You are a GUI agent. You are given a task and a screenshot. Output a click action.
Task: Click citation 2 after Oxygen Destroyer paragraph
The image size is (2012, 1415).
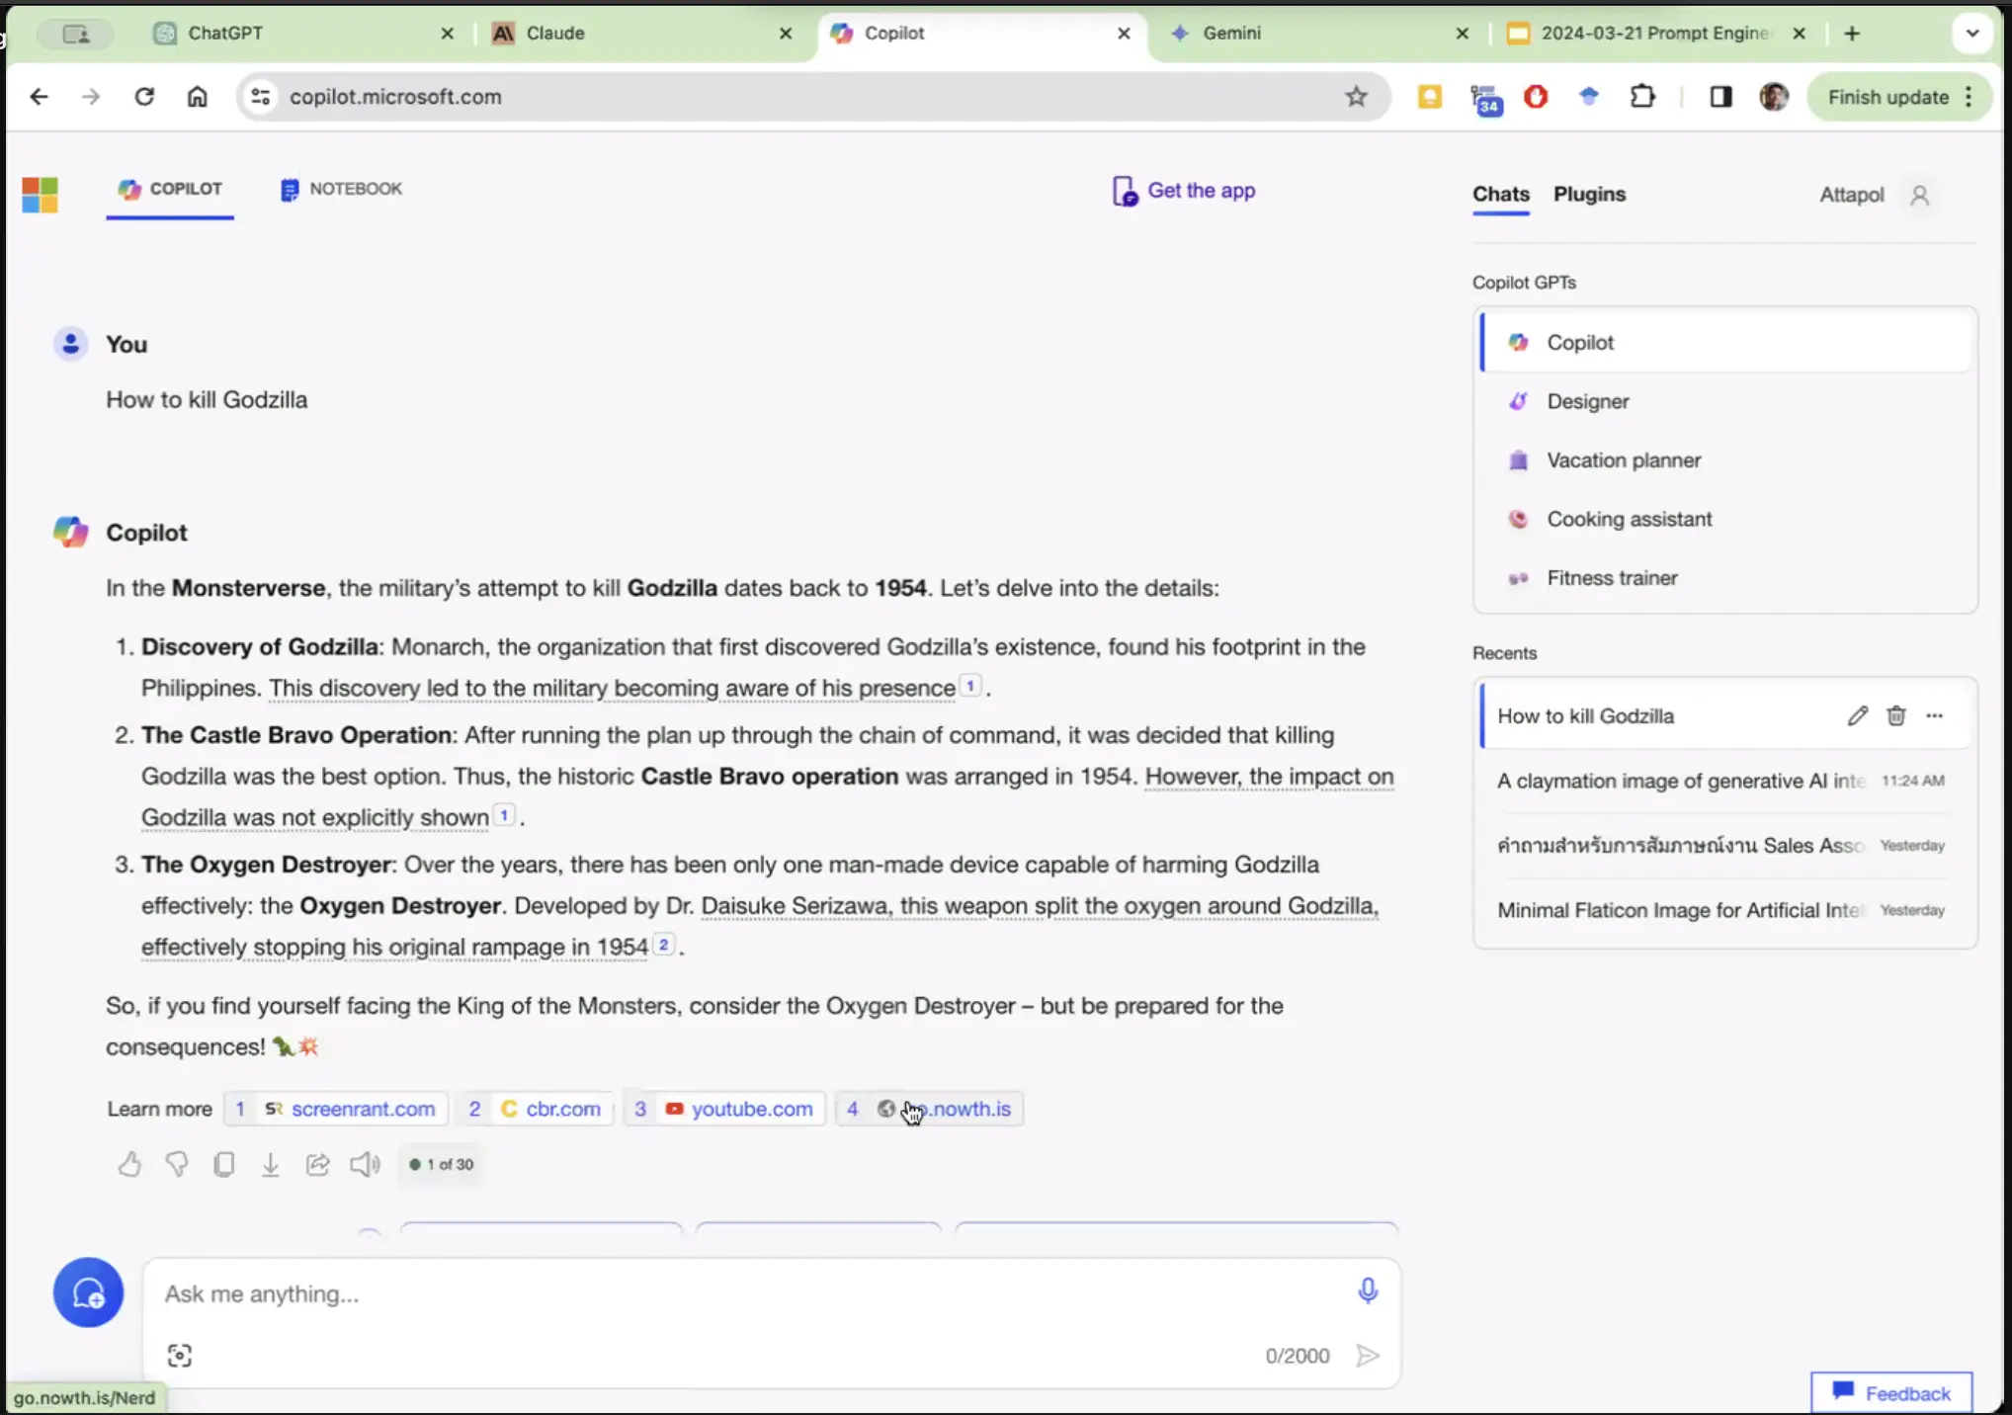[x=664, y=945]
